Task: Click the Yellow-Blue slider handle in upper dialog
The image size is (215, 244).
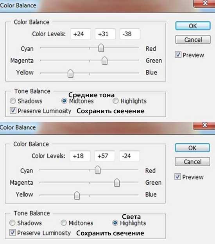Action: [x=70, y=73]
